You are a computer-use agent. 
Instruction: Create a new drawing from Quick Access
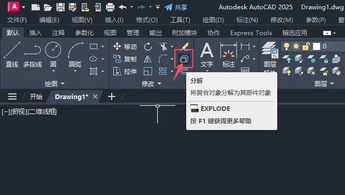36,7
